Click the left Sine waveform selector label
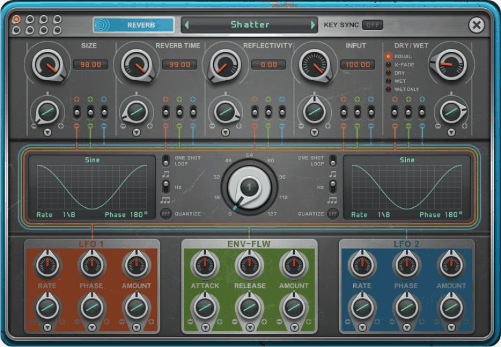This screenshot has height=347, width=501. [x=92, y=160]
